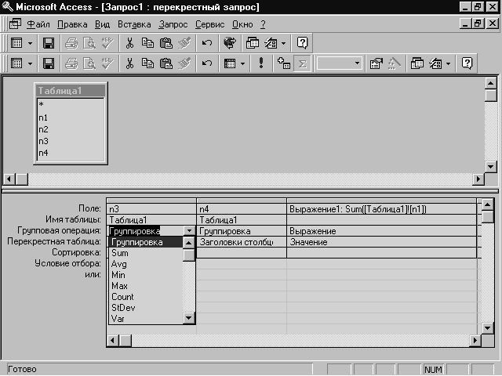Click Spelling check icon in second toolbar
The width and height of the screenshot is (502, 376).
coord(107,63)
